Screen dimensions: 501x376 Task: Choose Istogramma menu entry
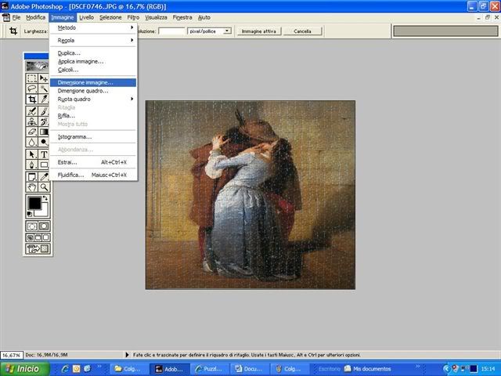point(93,137)
